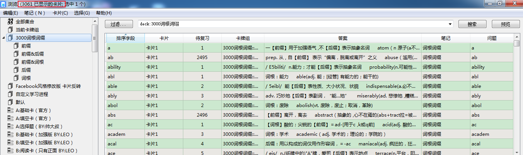
Task: Click the 前缀 sub-deck icon
Action: (x=16, y=46)
